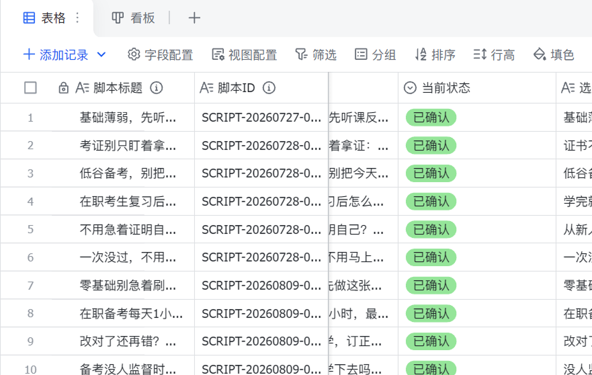Viewport: 592px width, 375px height.
Task: Click 已确认 status tag in row 2
Action: 431,145
